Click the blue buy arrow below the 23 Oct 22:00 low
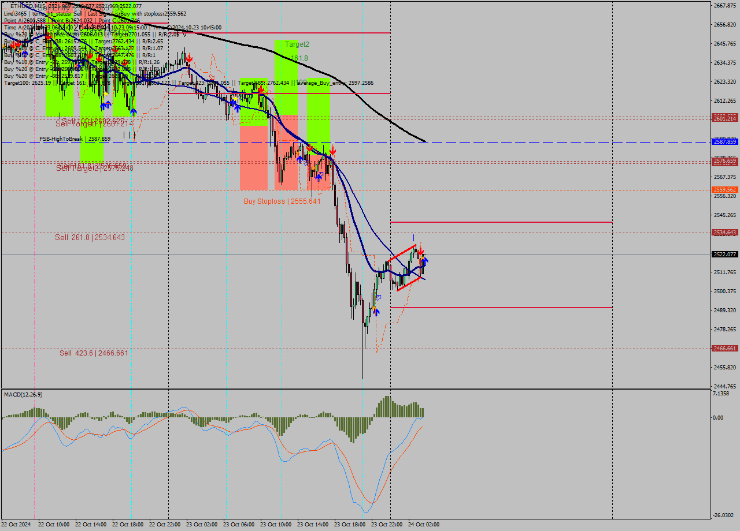740x531 pixels. tap(376, 312)
